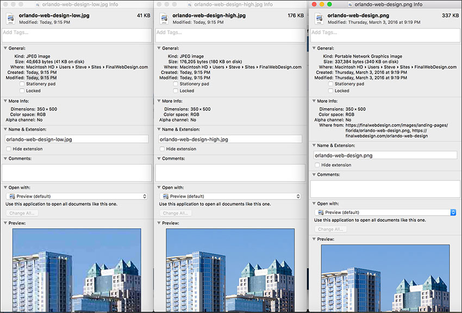Viewport: 462px width, 313px height.
Task: Click the "41 KB" size in the header
Action: pos(143,15)
